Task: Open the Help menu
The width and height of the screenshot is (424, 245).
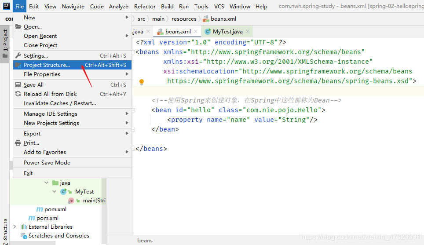Action: pyautogui.click(x=261, y=6)
